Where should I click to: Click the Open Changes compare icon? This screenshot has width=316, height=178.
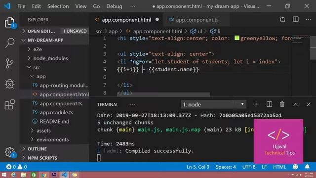[x=282, y=20]
